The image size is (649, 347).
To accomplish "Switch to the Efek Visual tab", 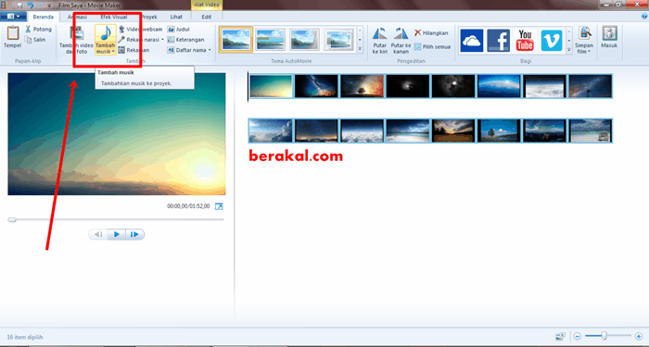I will (x=114, y=17).
